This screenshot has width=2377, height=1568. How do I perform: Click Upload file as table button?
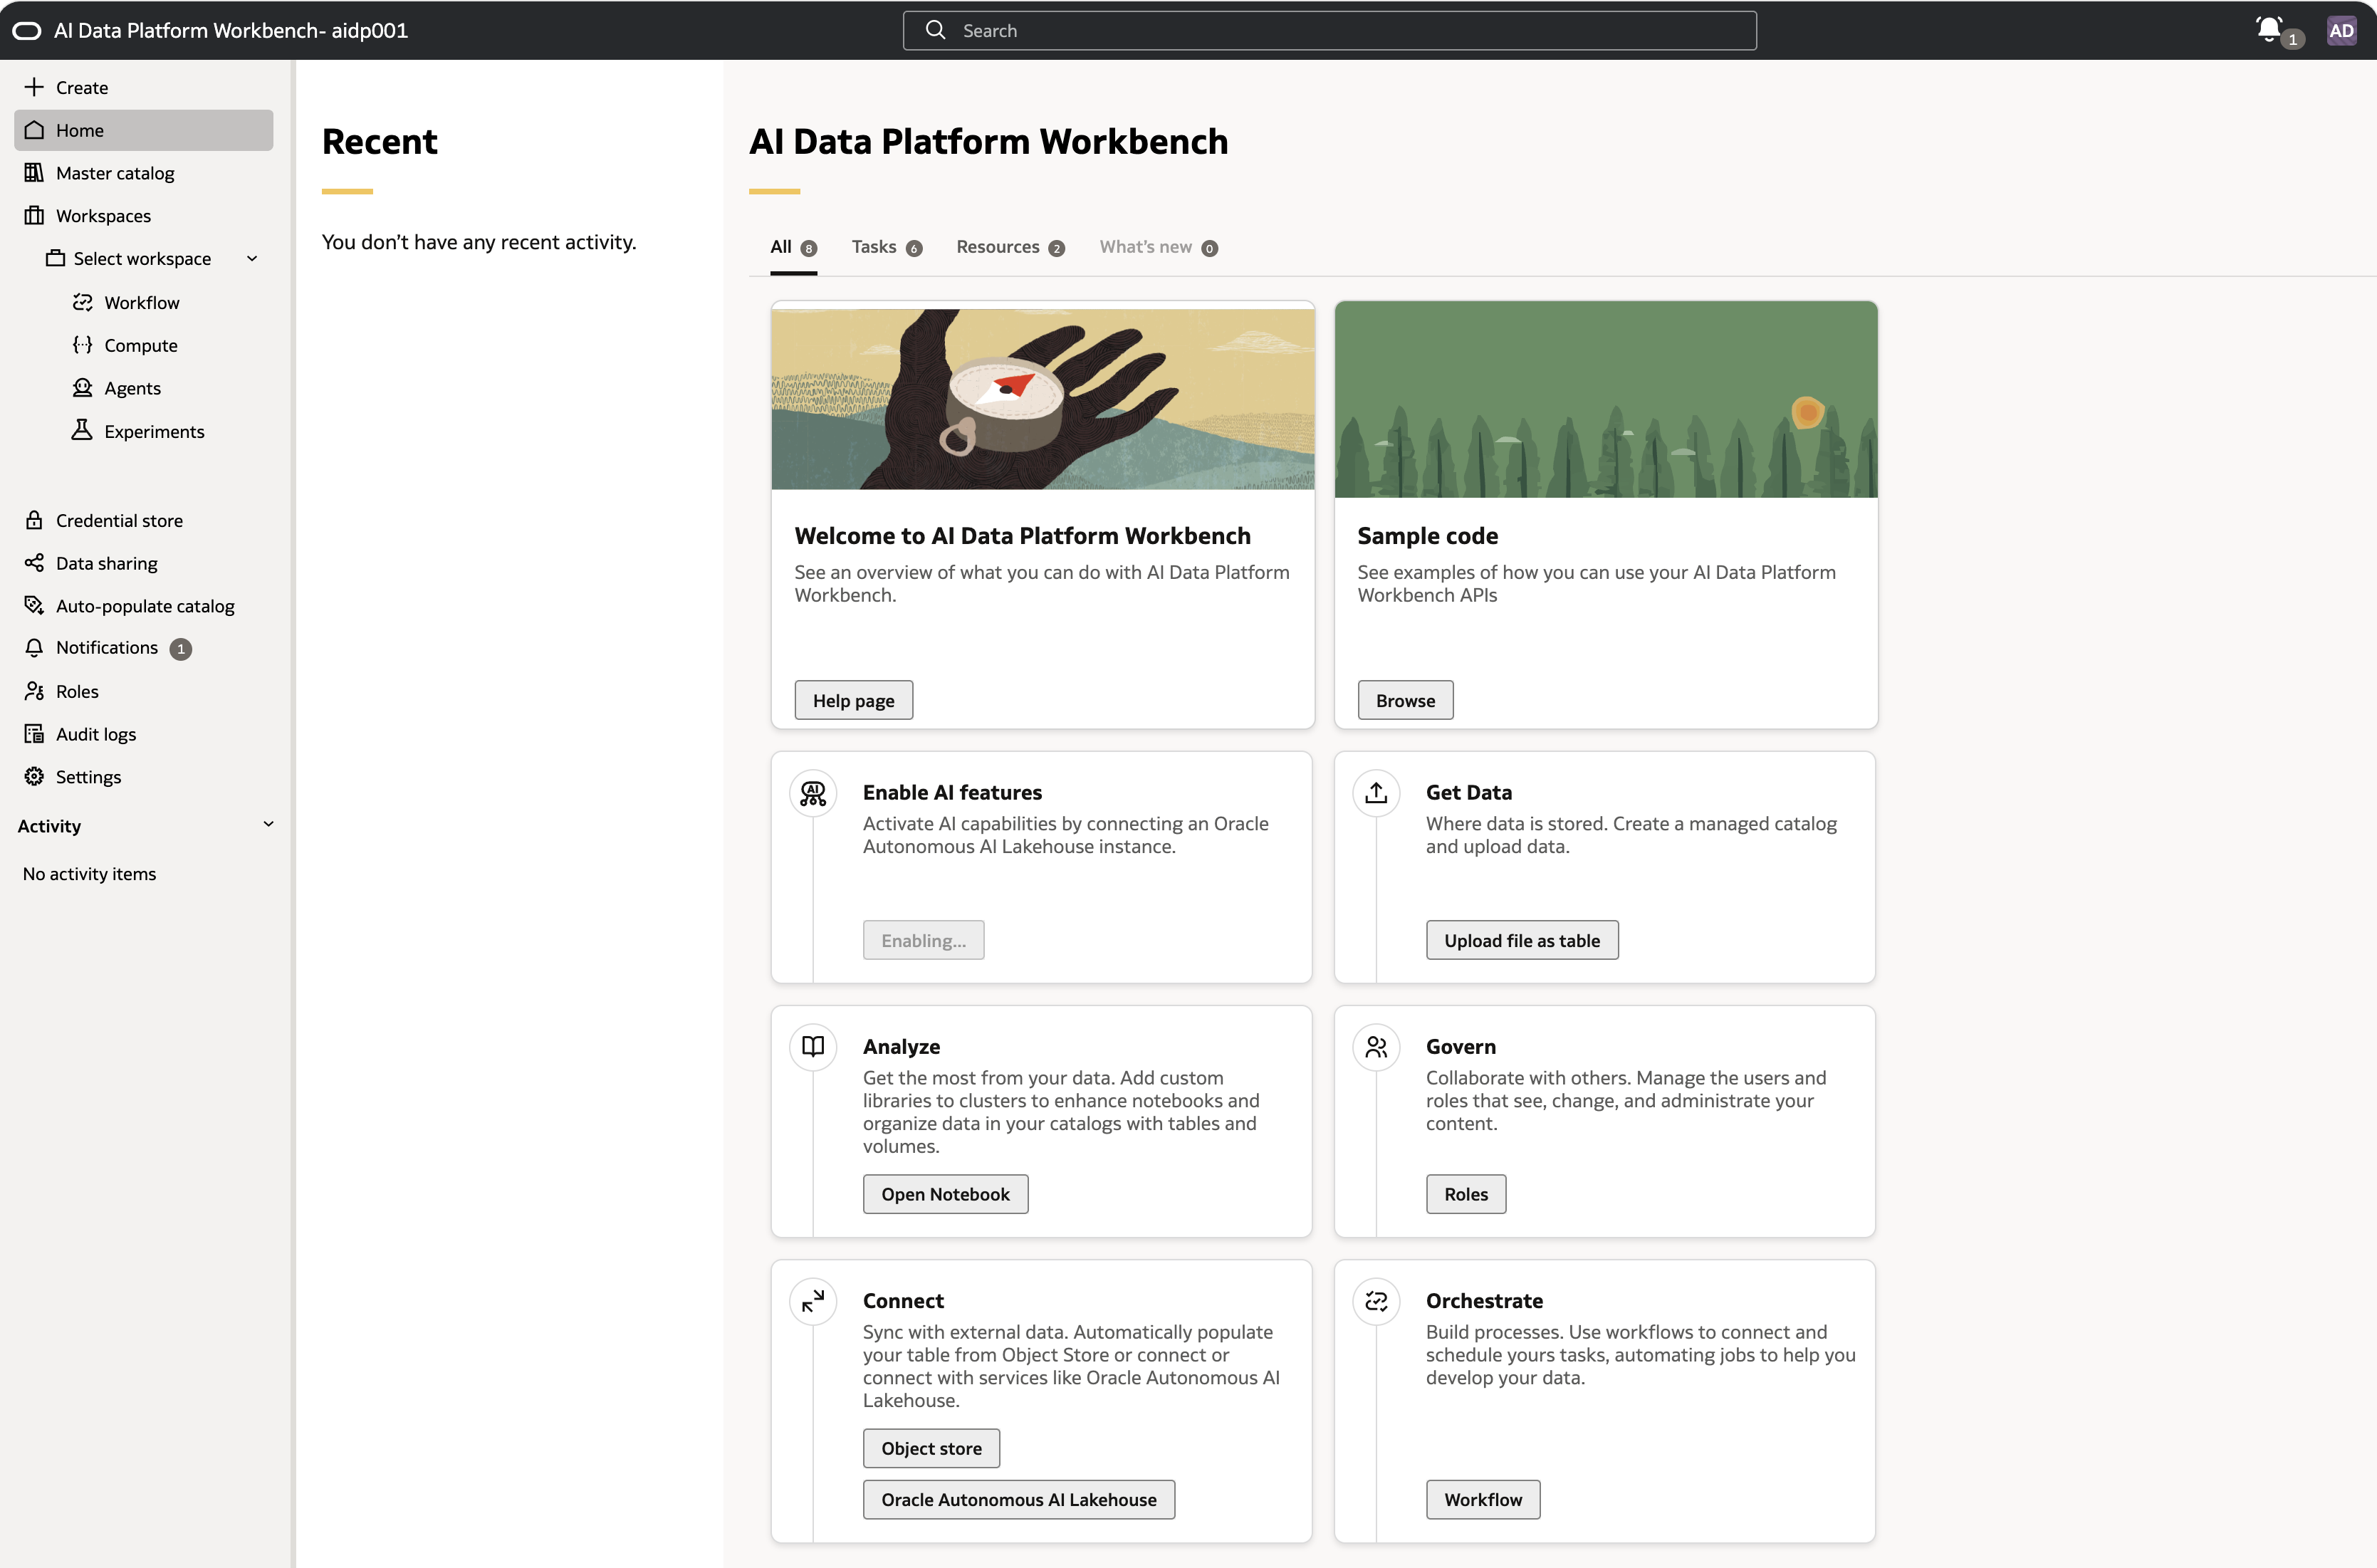[x=1522, y=940]
